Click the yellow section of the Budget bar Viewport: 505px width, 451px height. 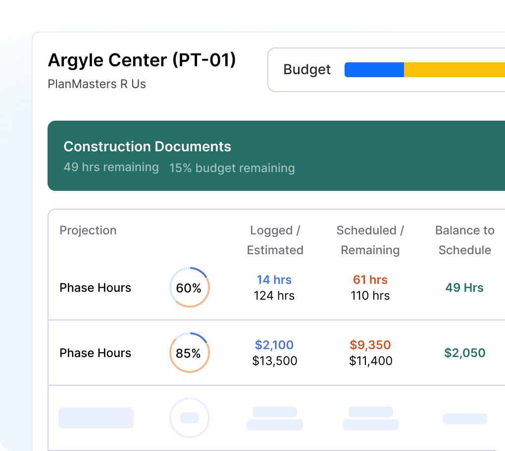pyautogui.click(x=454, y=70)
